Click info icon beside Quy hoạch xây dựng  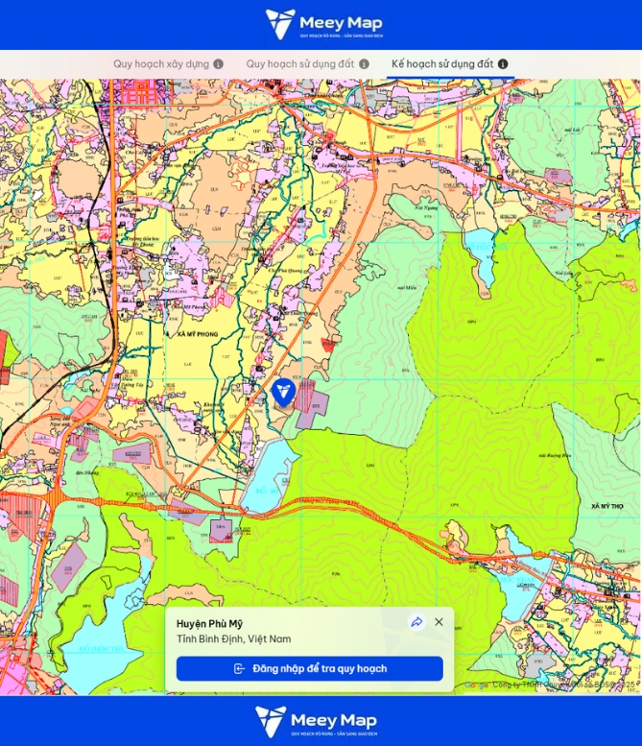coord(218,64)
